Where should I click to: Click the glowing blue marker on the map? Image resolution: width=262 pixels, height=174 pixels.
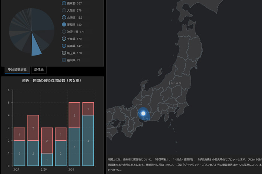coord(143,113)
